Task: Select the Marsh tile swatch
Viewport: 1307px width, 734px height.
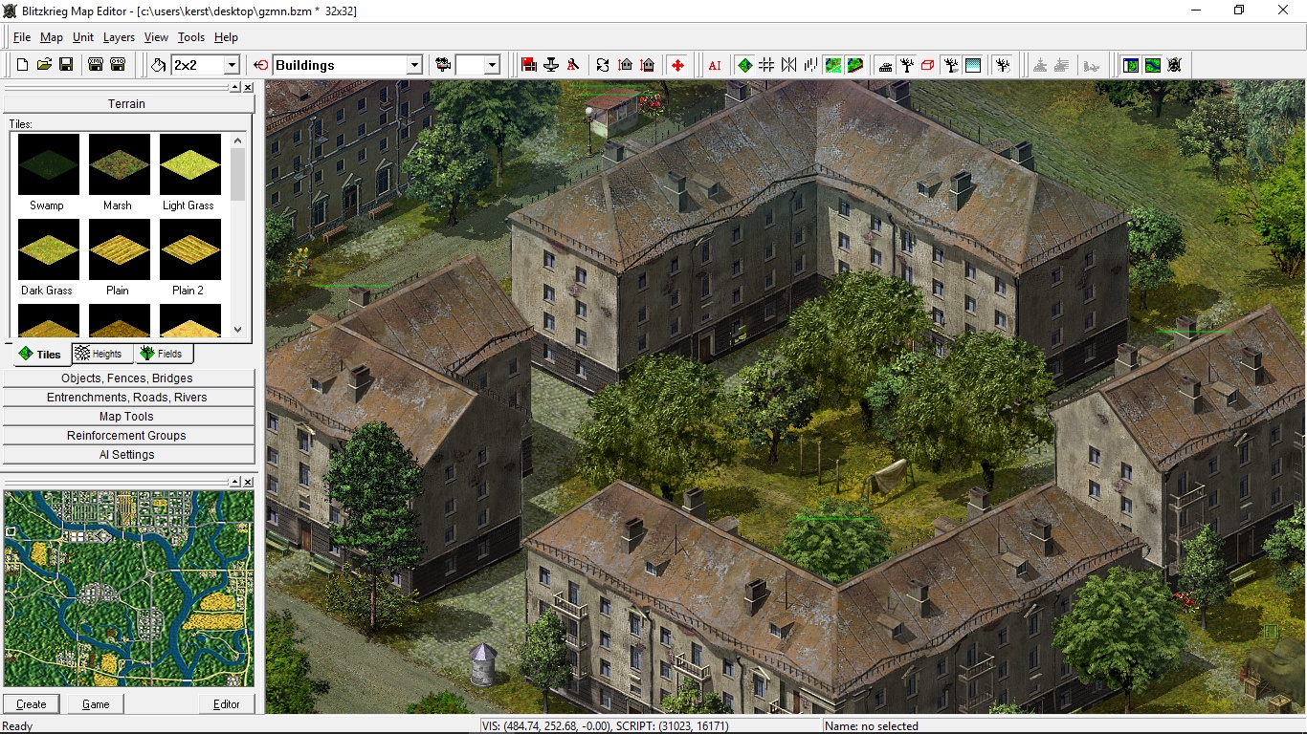Action: point(119,164)
